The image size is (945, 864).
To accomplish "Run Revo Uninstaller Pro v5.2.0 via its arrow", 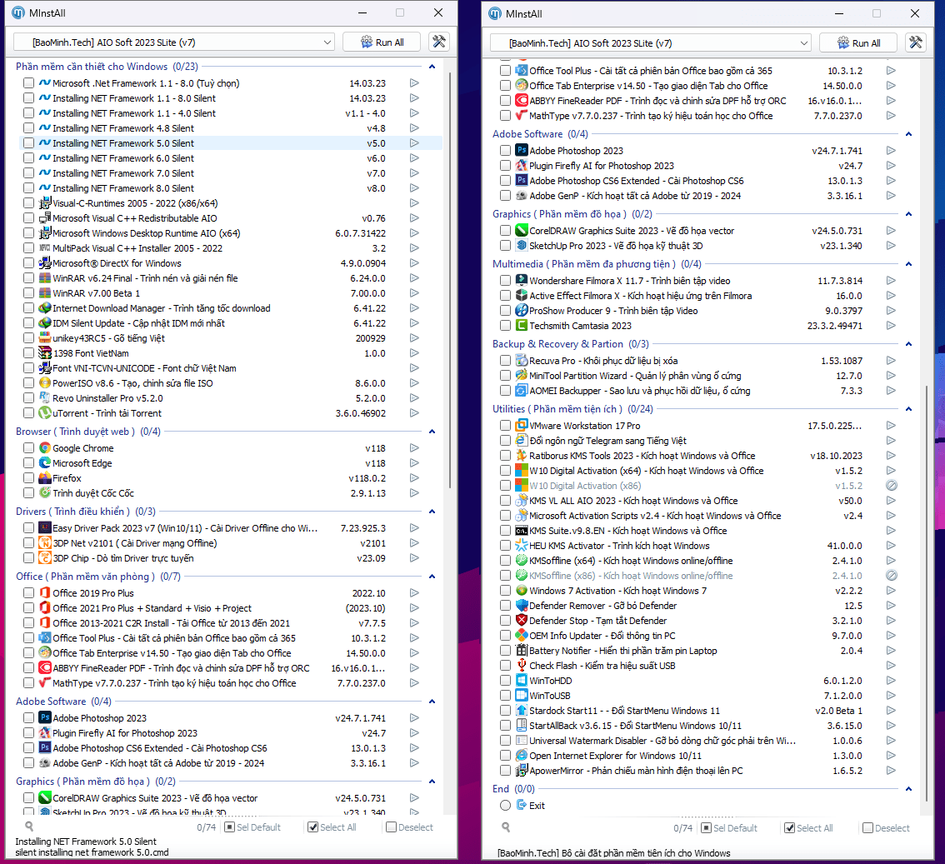I will (x=414, y=397).
